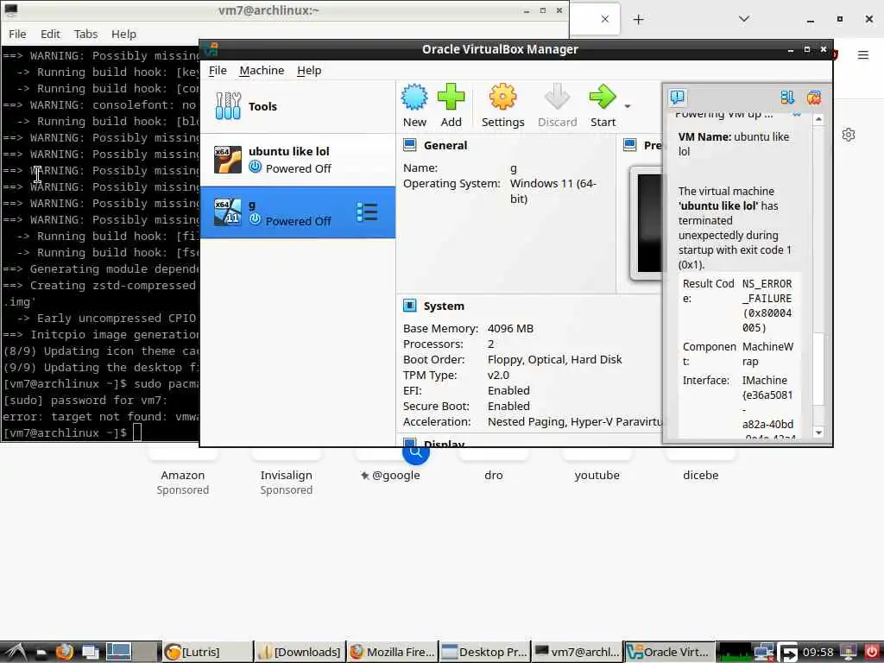Click the VM preview thumbnail
Screen dimensions: 884x663
[647, 224]
